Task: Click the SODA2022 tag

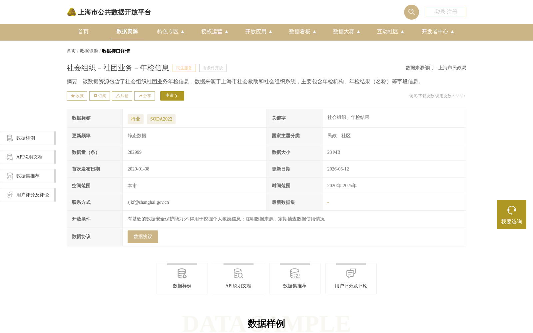Action: coord(161,119)
